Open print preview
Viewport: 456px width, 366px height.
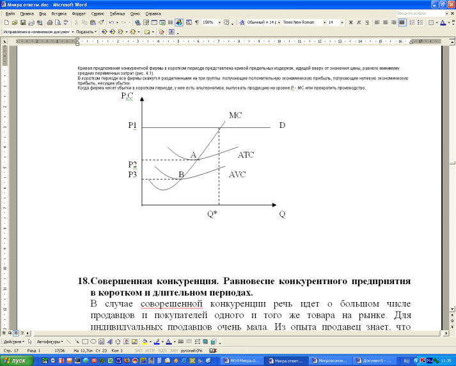point(58,22)
